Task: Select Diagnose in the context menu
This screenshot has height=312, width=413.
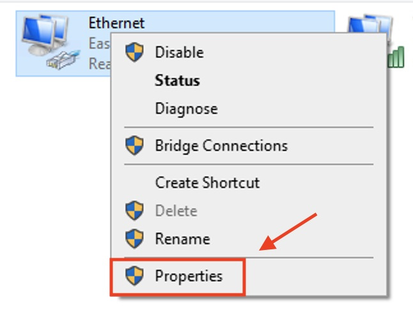Action: (187, 109)
